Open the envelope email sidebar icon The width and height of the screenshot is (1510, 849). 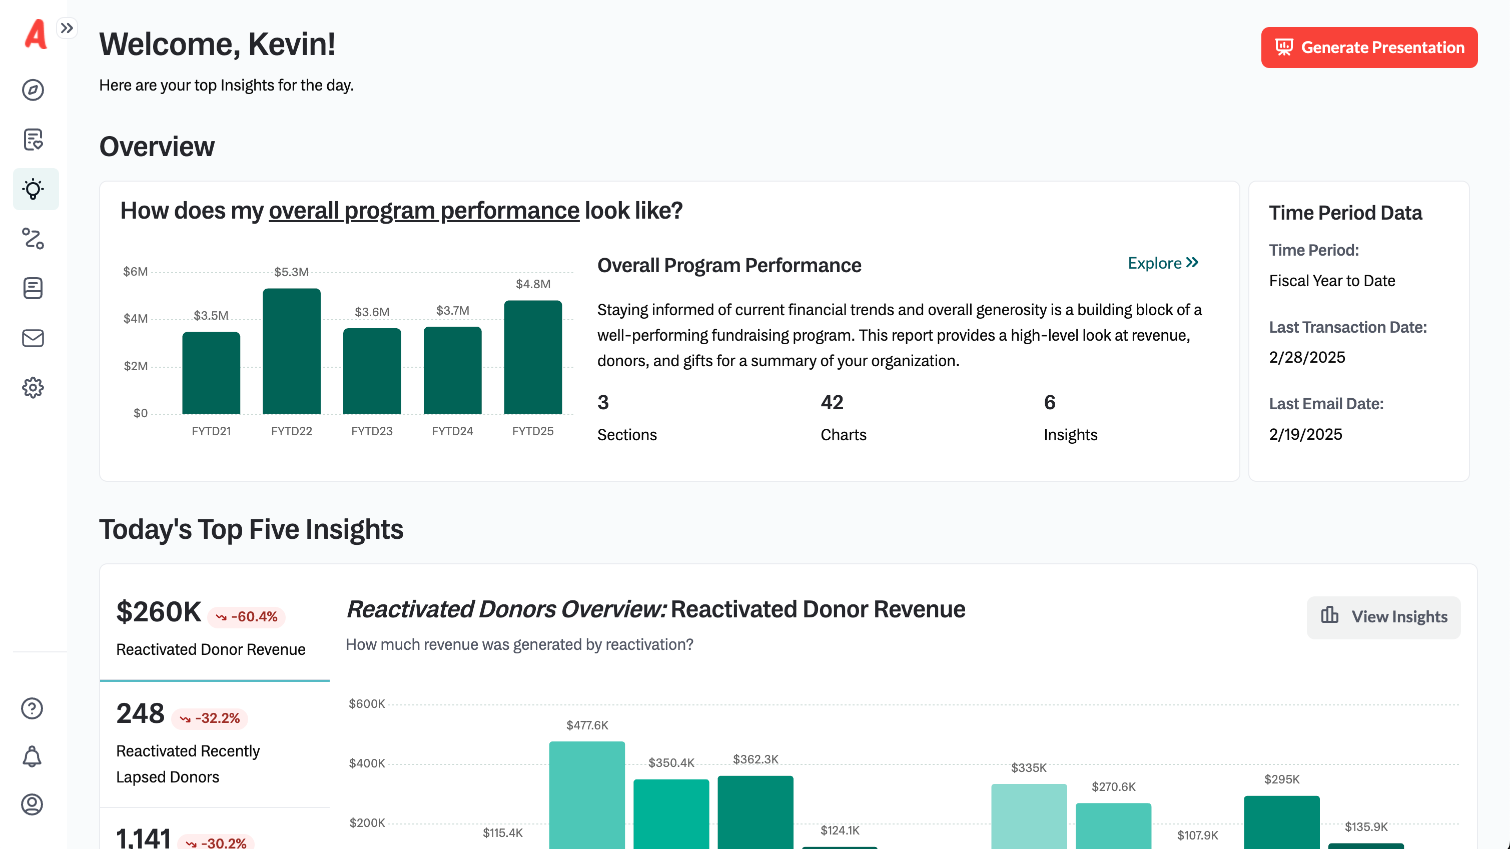33,338
